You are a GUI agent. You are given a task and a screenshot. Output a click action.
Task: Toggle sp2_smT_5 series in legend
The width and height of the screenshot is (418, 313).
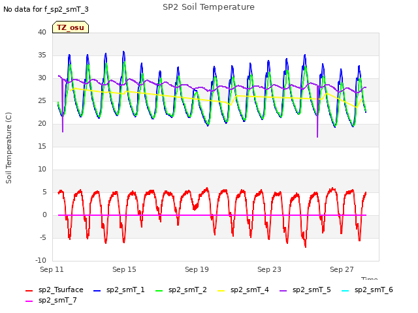click(x=305, y=290)
